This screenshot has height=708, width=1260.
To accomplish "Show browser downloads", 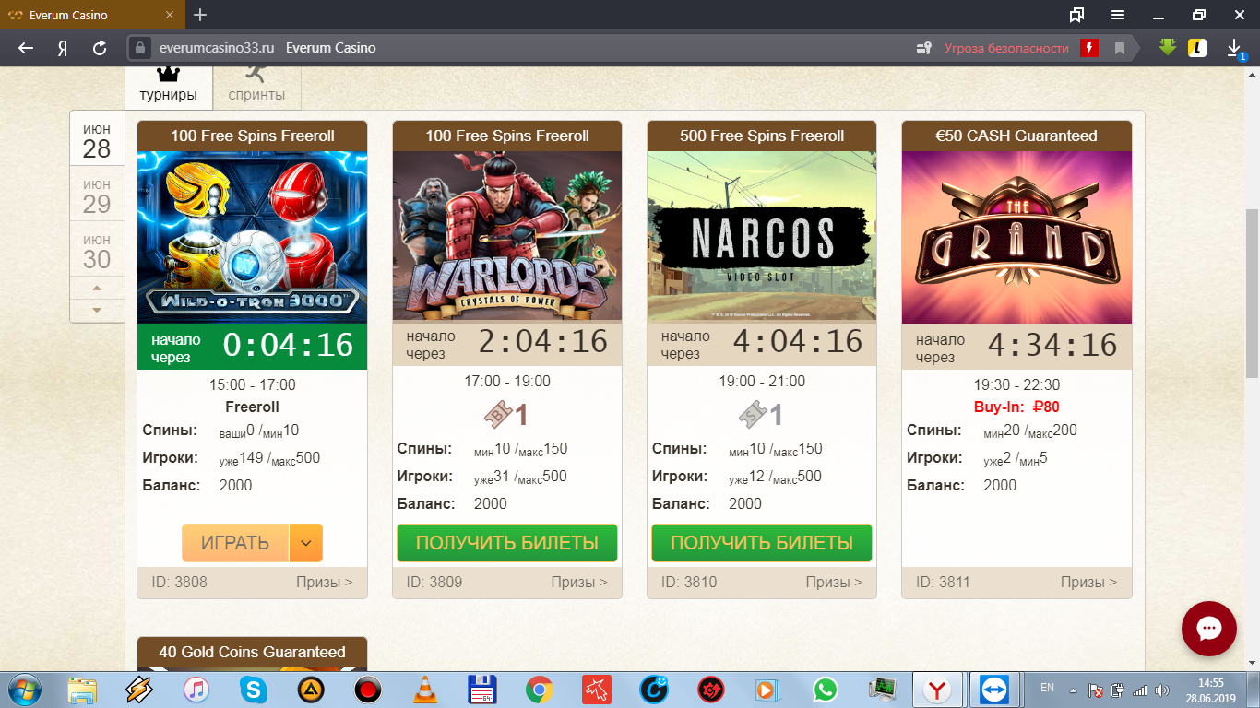I will (1236, 48).
